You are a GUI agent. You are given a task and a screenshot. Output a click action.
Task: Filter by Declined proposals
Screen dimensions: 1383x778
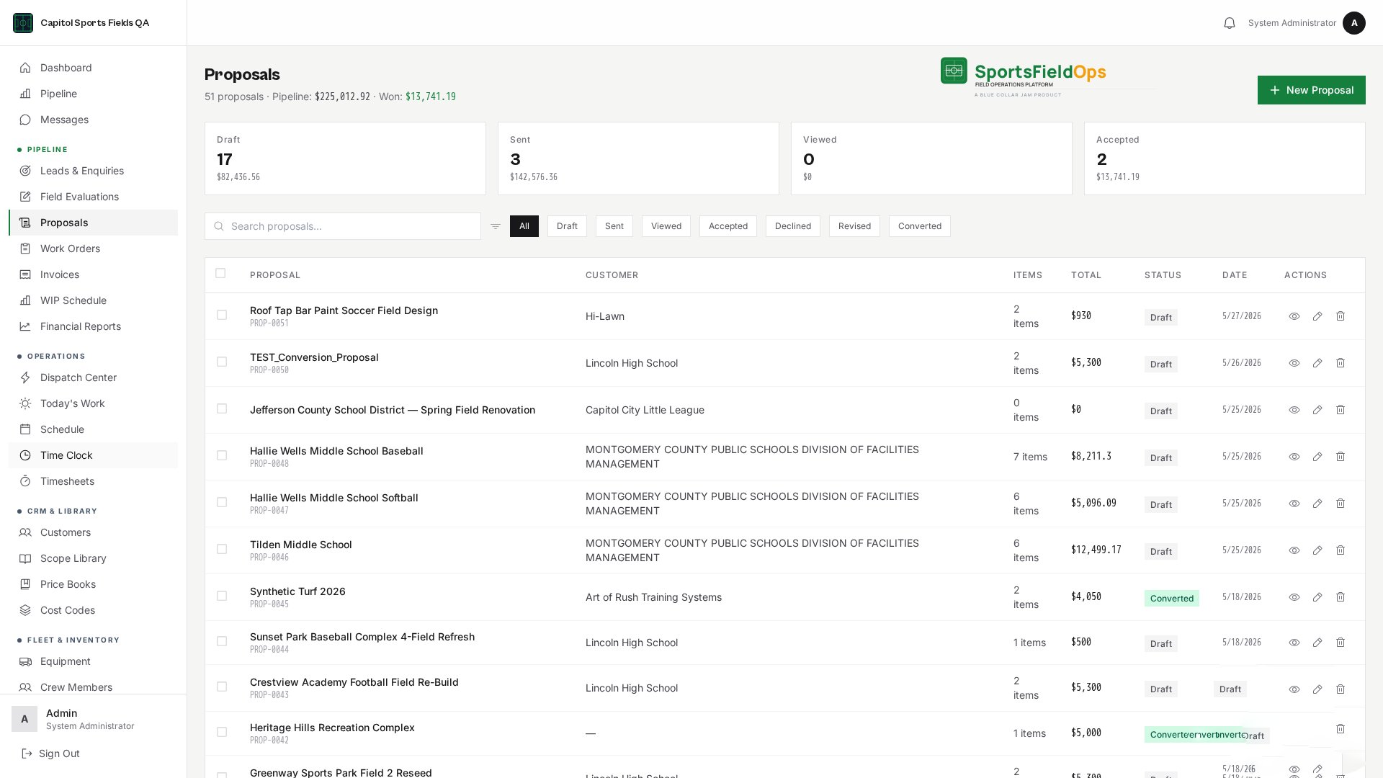793,226
